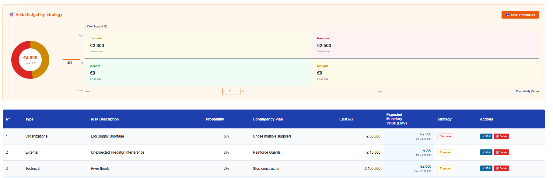Delete the Log Supply Shortage risk
The width and height of the screenshot is (553, 178).
pos(501,136)
